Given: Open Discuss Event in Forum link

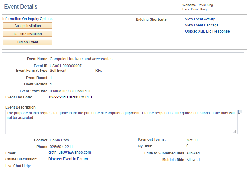Looking at the screenshot, I should tap(68, 159).
